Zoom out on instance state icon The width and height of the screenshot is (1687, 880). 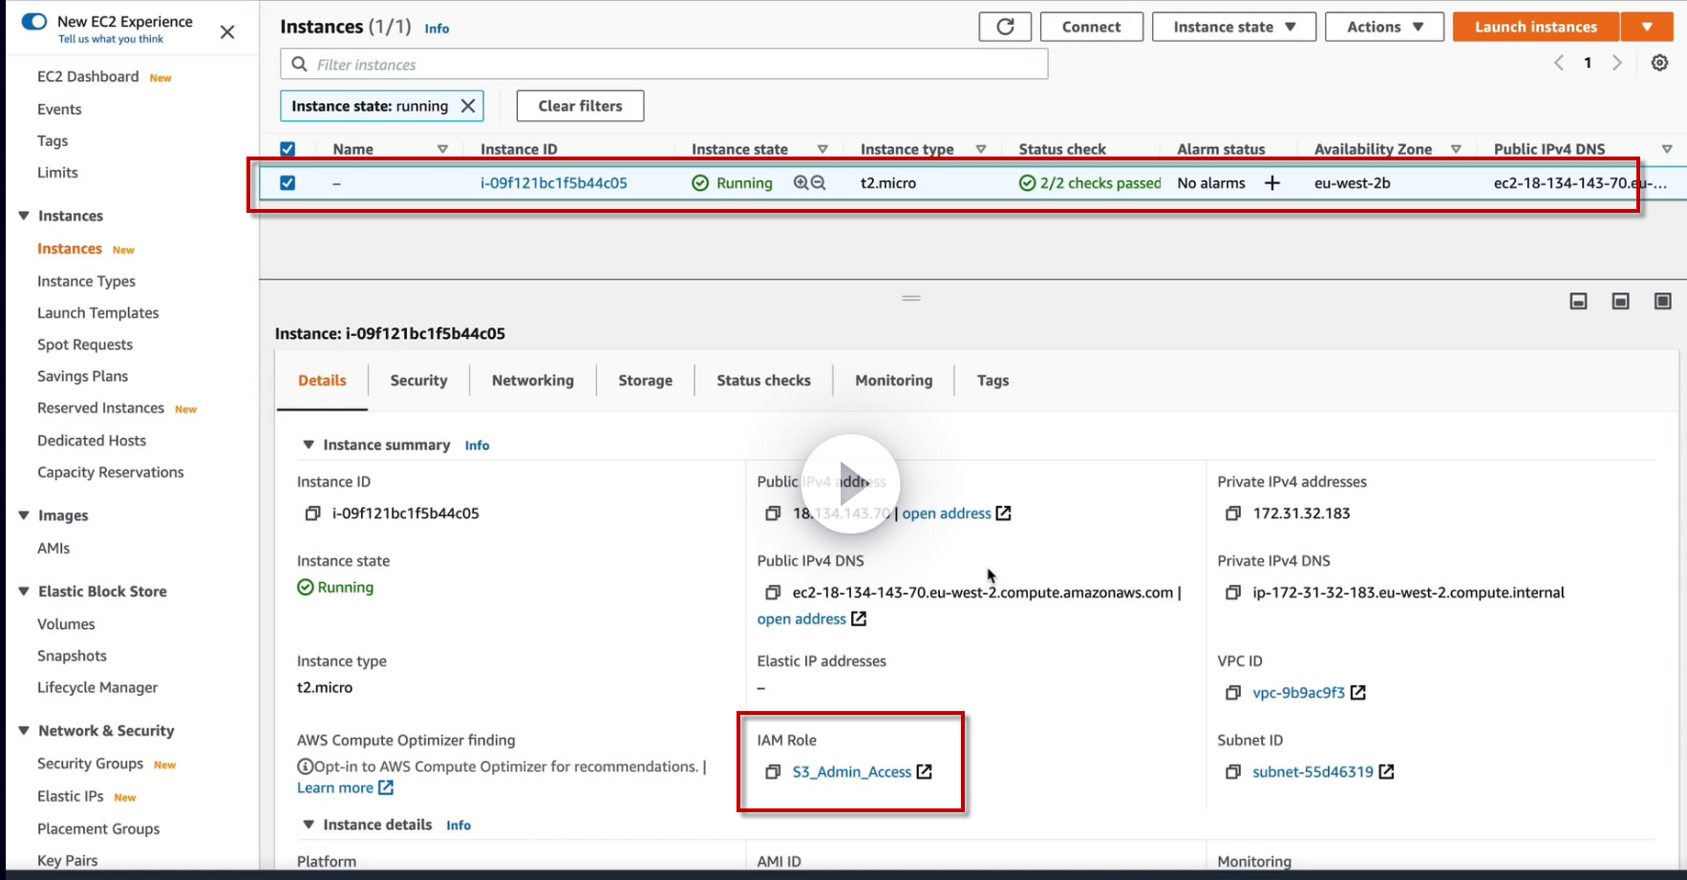point(819,182)
